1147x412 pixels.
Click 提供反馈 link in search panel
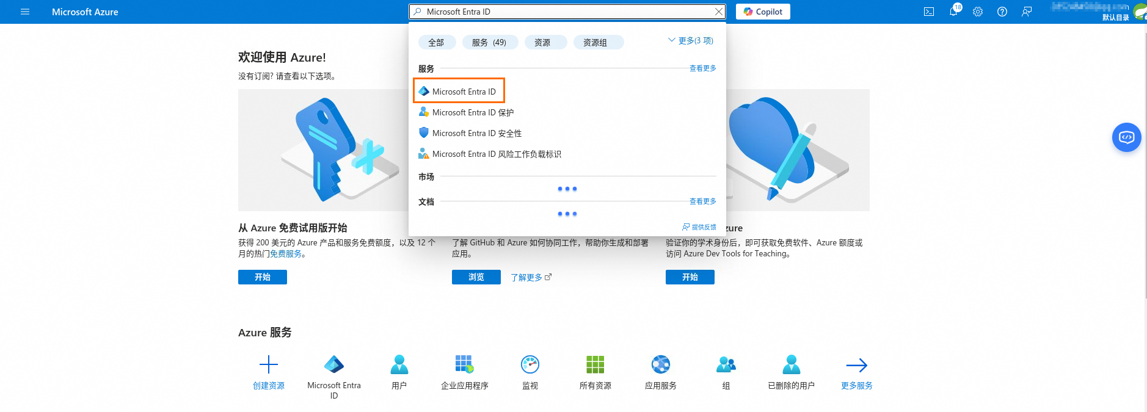699,227
